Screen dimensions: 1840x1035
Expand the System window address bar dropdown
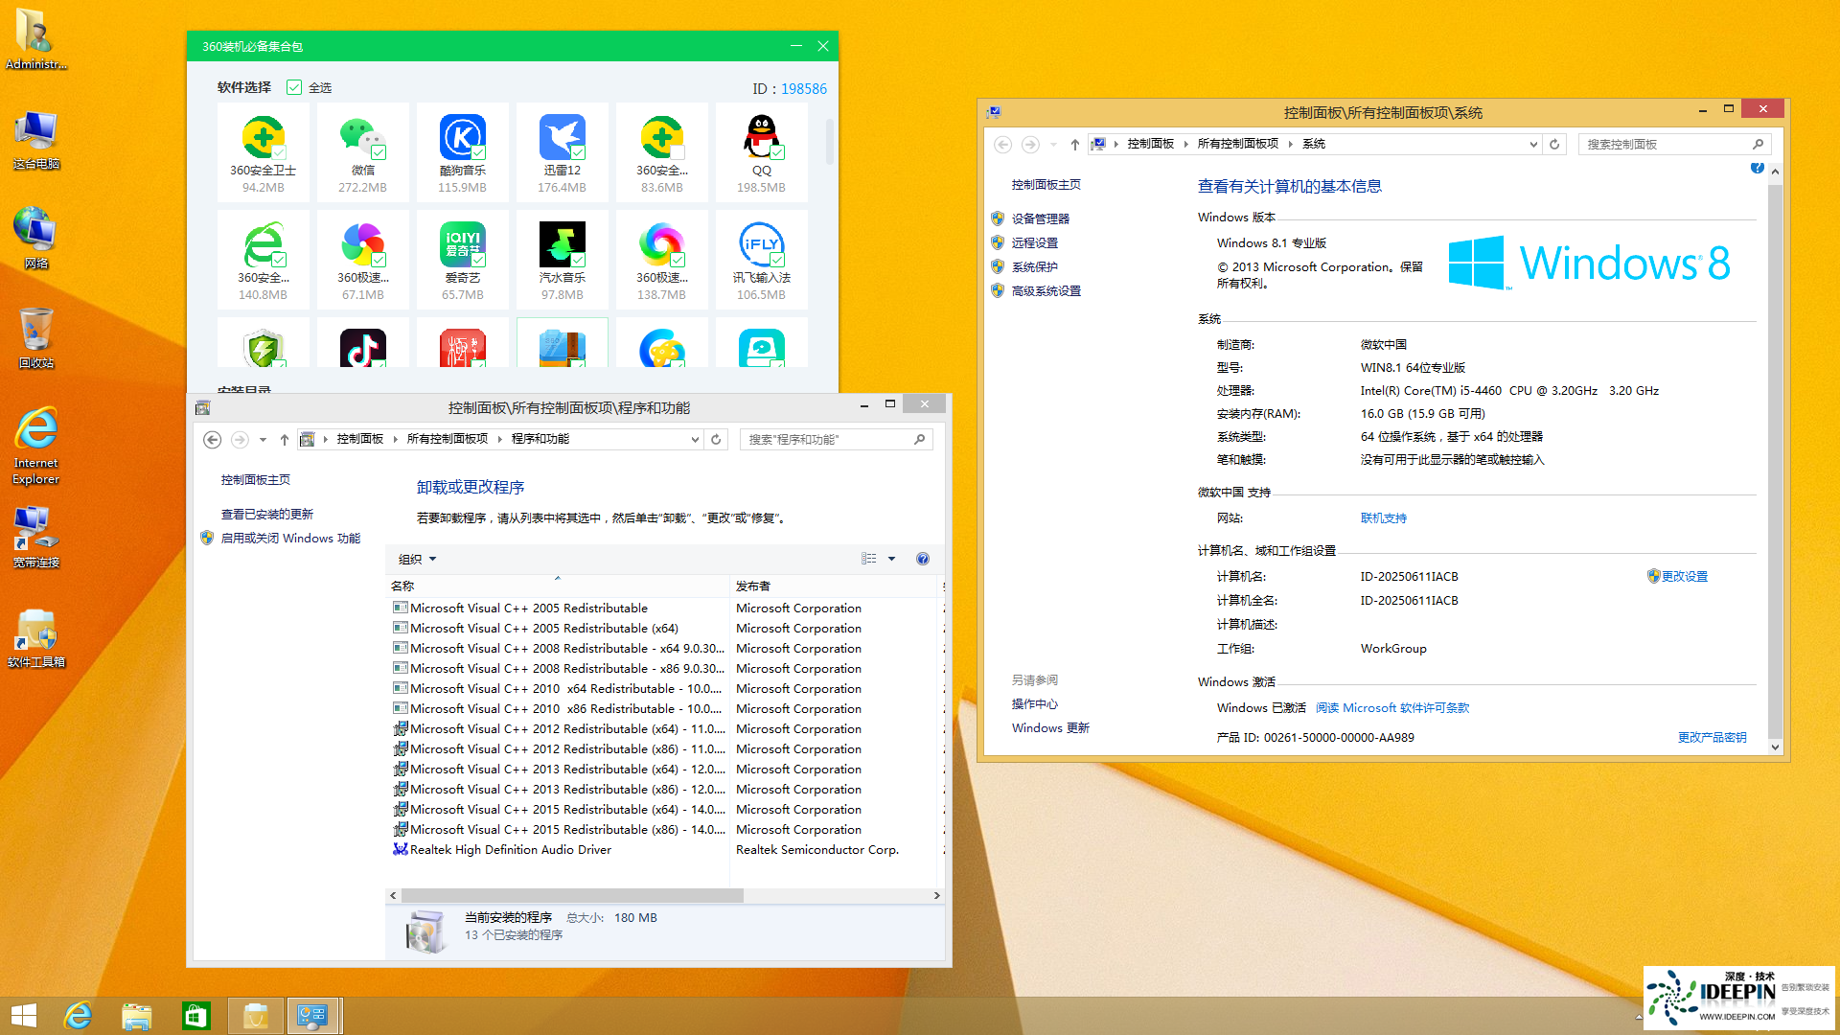coord(1532,144)
